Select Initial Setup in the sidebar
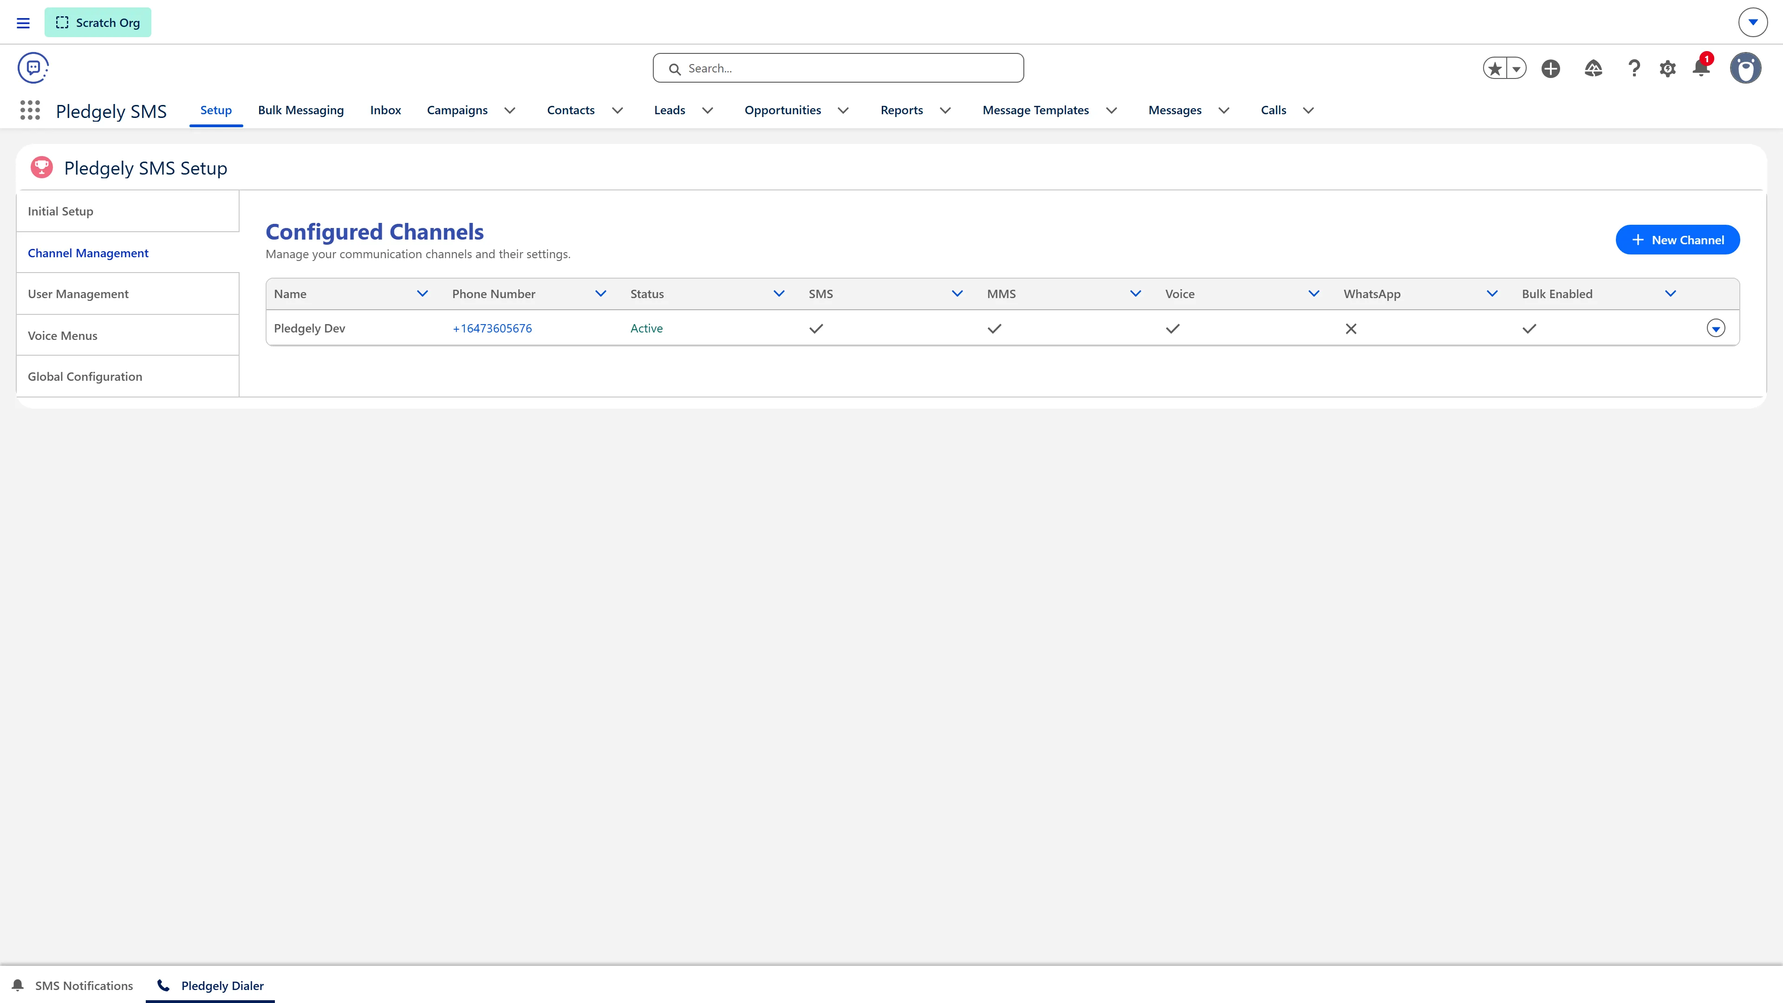The height and width of the screenshot is (1003, 1783). pos(128,211)
